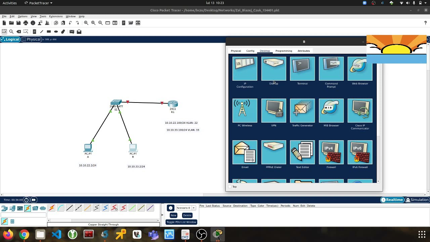This screenshot has height=242, width=430.
Task: Select the 2960 switch S1 in workspace
Action: pyautogui.click(x=116, y=103)
